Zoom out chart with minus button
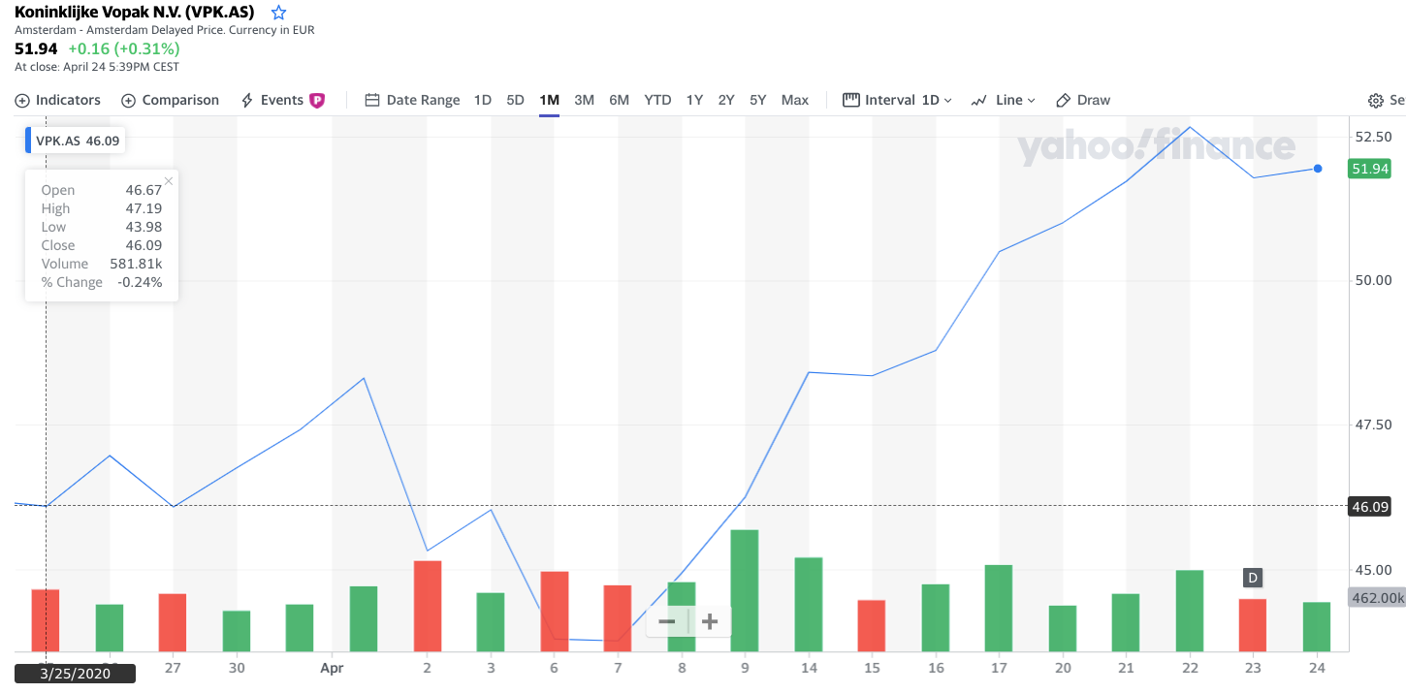Screen dimensions: 1406x693 (x=667, y=621)
